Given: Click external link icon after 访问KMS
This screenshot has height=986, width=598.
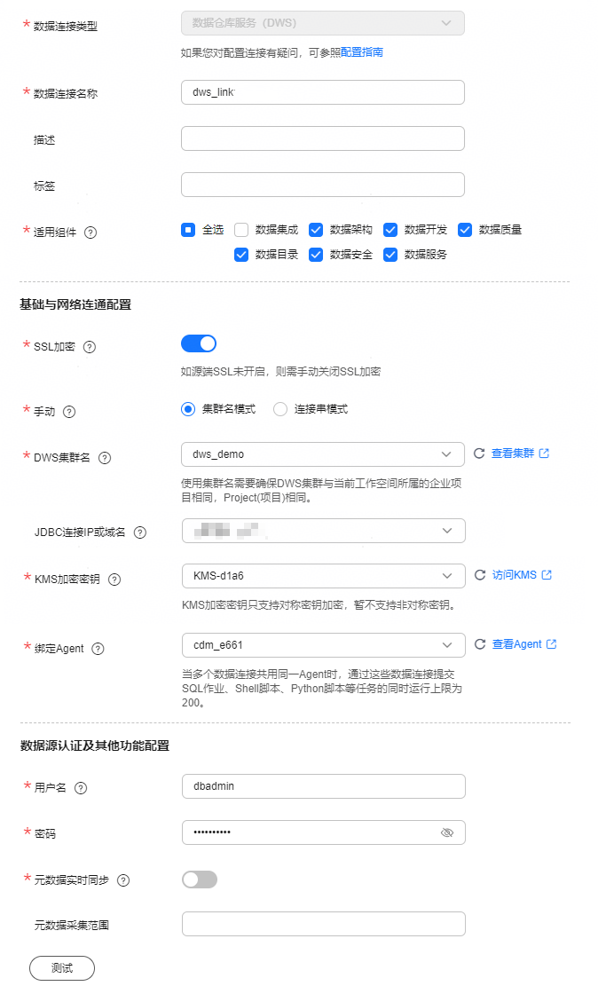Looking at the screenshot, I should [x=547, y=575].
